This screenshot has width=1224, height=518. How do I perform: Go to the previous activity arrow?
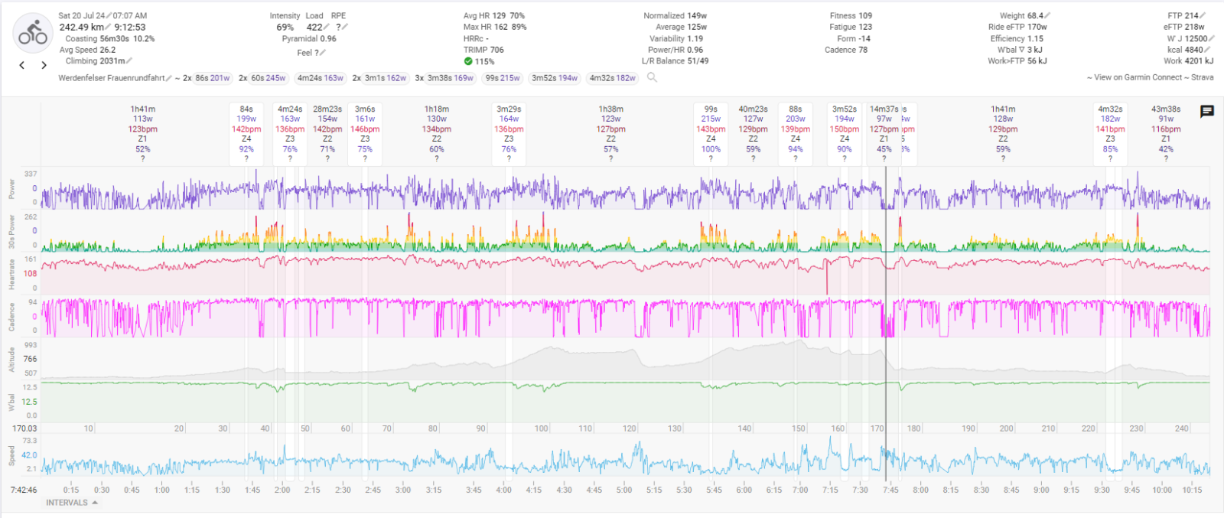click(22, 66)
